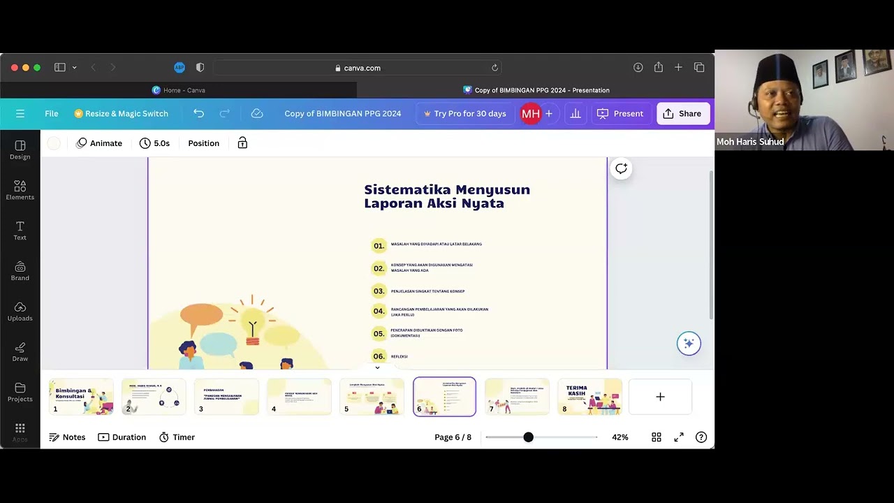Click the canva.com address bar
894x503 pixels.
pyautogui.click(x=358, y=68)
